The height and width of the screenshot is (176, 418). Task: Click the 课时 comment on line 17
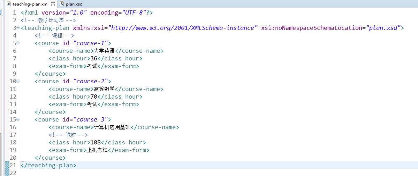[x=68, y=135]
